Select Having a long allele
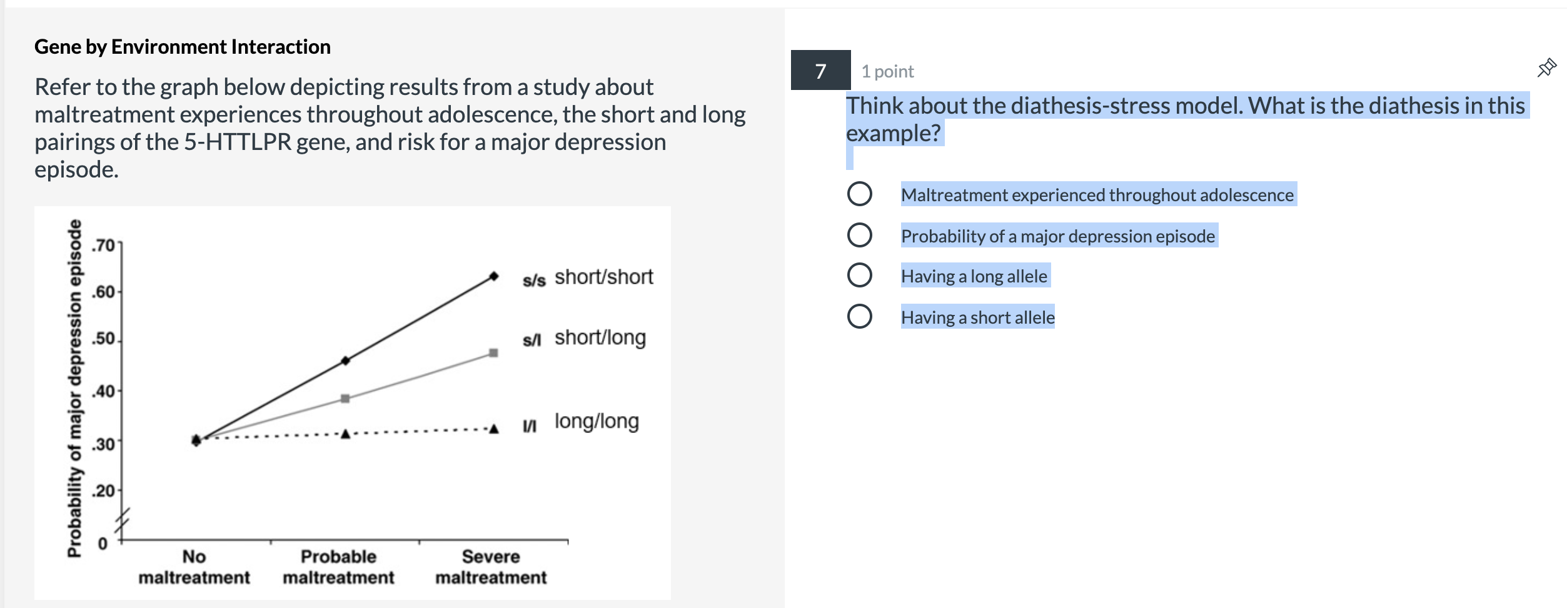This screenshot has height=608, width=1567. tap(860, 276)
